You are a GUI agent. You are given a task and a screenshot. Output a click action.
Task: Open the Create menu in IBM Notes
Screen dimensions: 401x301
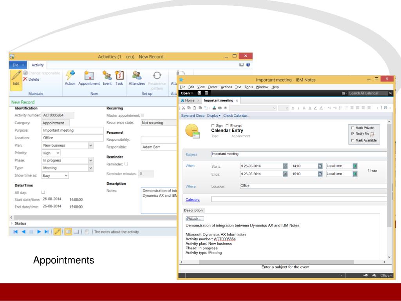(213, 87)
